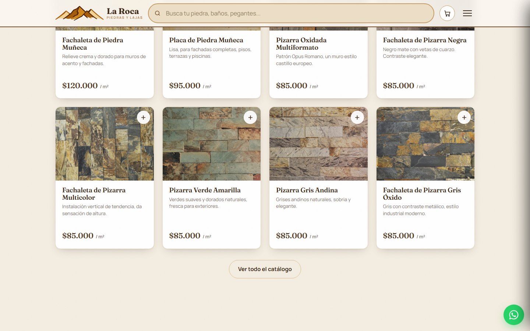Image resolution: width=530 pixels, height=331 pixels.
Task: Select 'Pizarra Gris Andina' title
Action: point(307,190)
